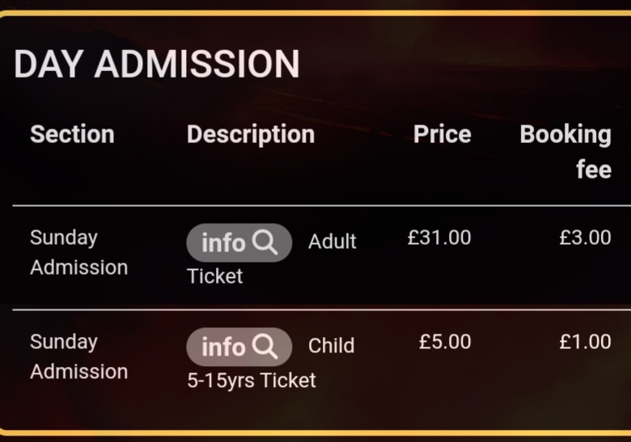Click Sunday Admission in the child row
The height and width of the screenshot is (442, 631).
coord(79,357)
